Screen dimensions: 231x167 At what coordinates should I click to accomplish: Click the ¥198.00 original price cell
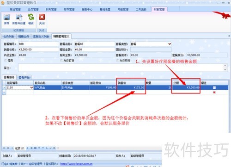tap(103, 87)
